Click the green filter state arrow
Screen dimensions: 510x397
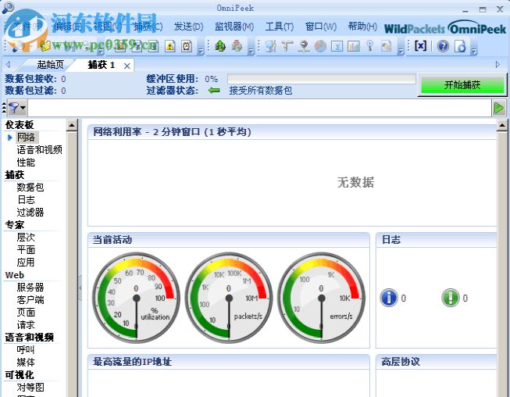click(214, 90)
